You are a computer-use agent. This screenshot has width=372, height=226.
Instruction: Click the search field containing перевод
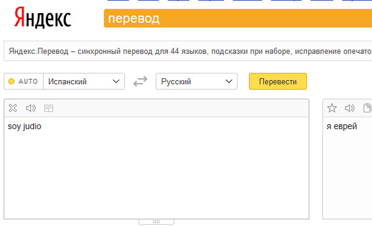click(x=238, y=18)
